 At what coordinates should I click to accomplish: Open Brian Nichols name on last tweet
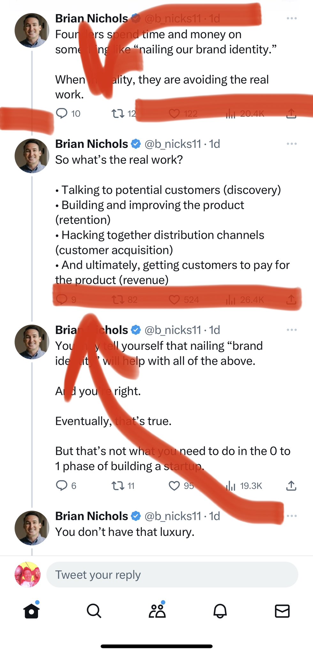(x=91, y=516)
